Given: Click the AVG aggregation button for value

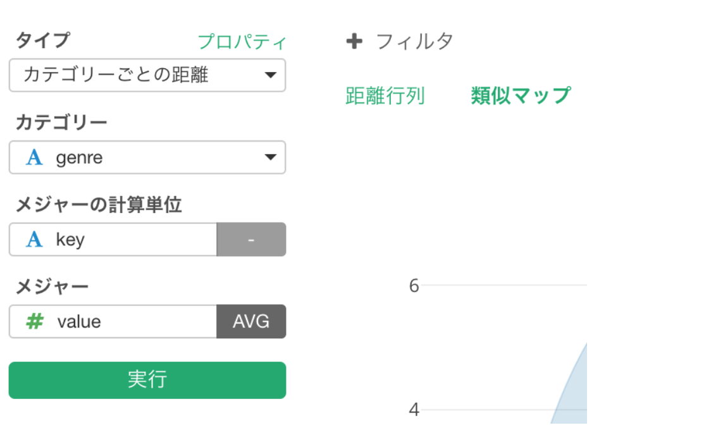Looking at the screenshot, I should point(251,322).
